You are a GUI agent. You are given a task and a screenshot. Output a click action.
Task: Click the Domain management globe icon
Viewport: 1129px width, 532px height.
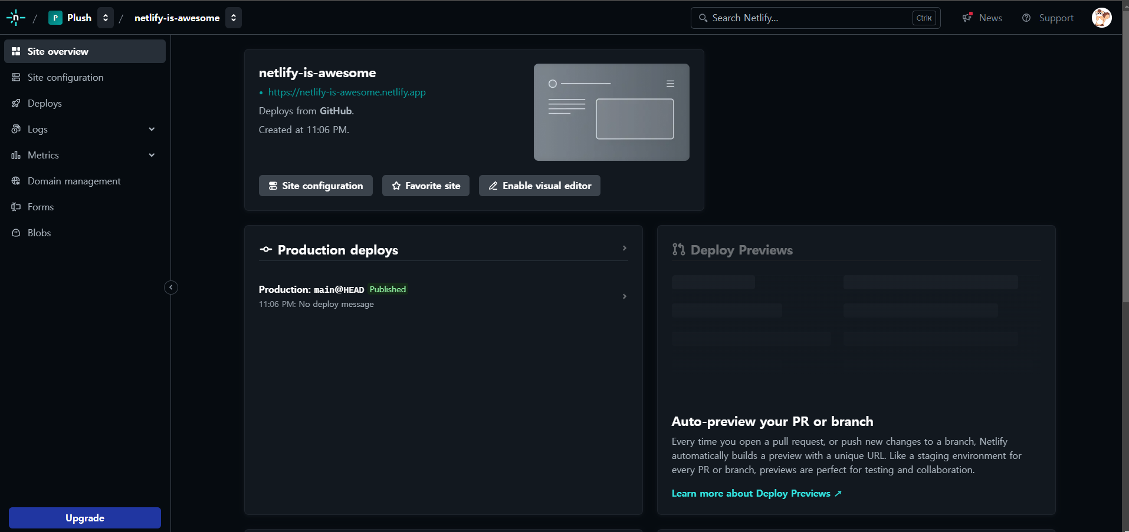point(16,181)
